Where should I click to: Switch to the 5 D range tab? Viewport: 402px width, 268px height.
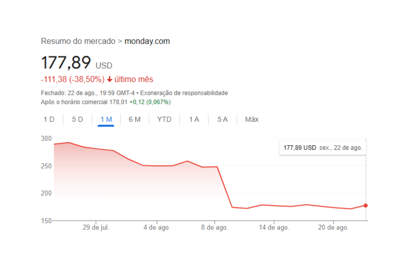click(x=77, y=119)
